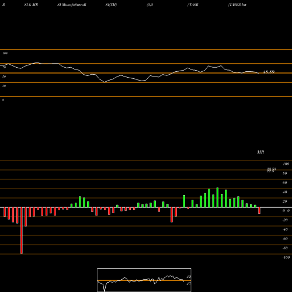Click the RSI axis label 30
The width and height of the screenshot is (292, 292).
coord(4,86)
